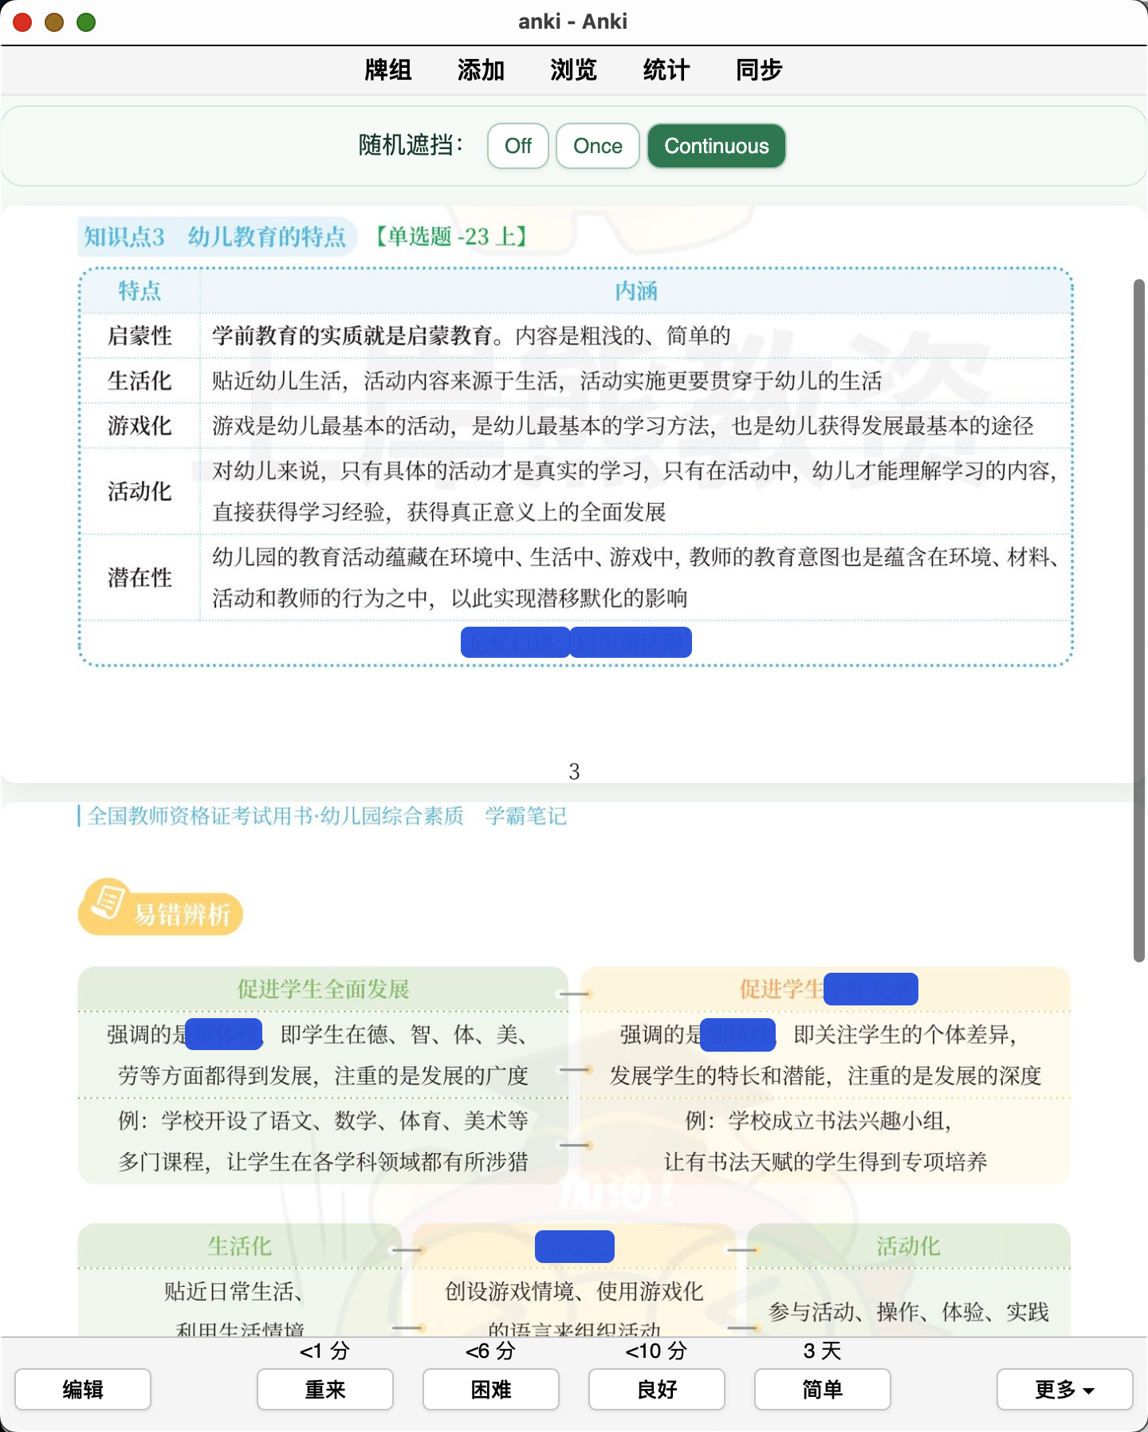The image size is (1148, 1432).
Task: Click the 游戏化 table cell
Action: 140,426
